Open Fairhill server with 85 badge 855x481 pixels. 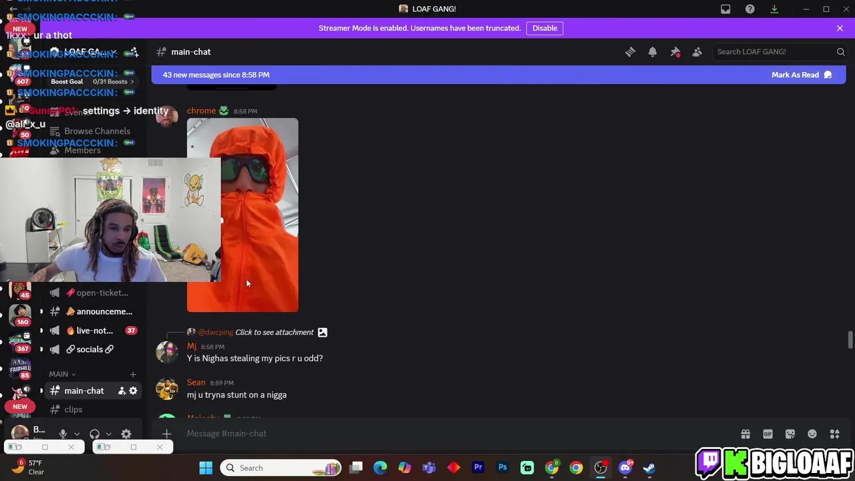20,369
